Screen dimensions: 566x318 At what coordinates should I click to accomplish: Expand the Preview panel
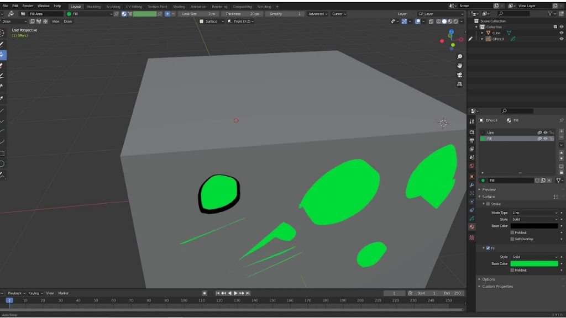pyautogui.click(x=489, y=189)
